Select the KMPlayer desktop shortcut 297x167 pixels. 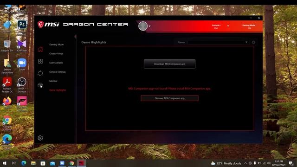point(22,45)
